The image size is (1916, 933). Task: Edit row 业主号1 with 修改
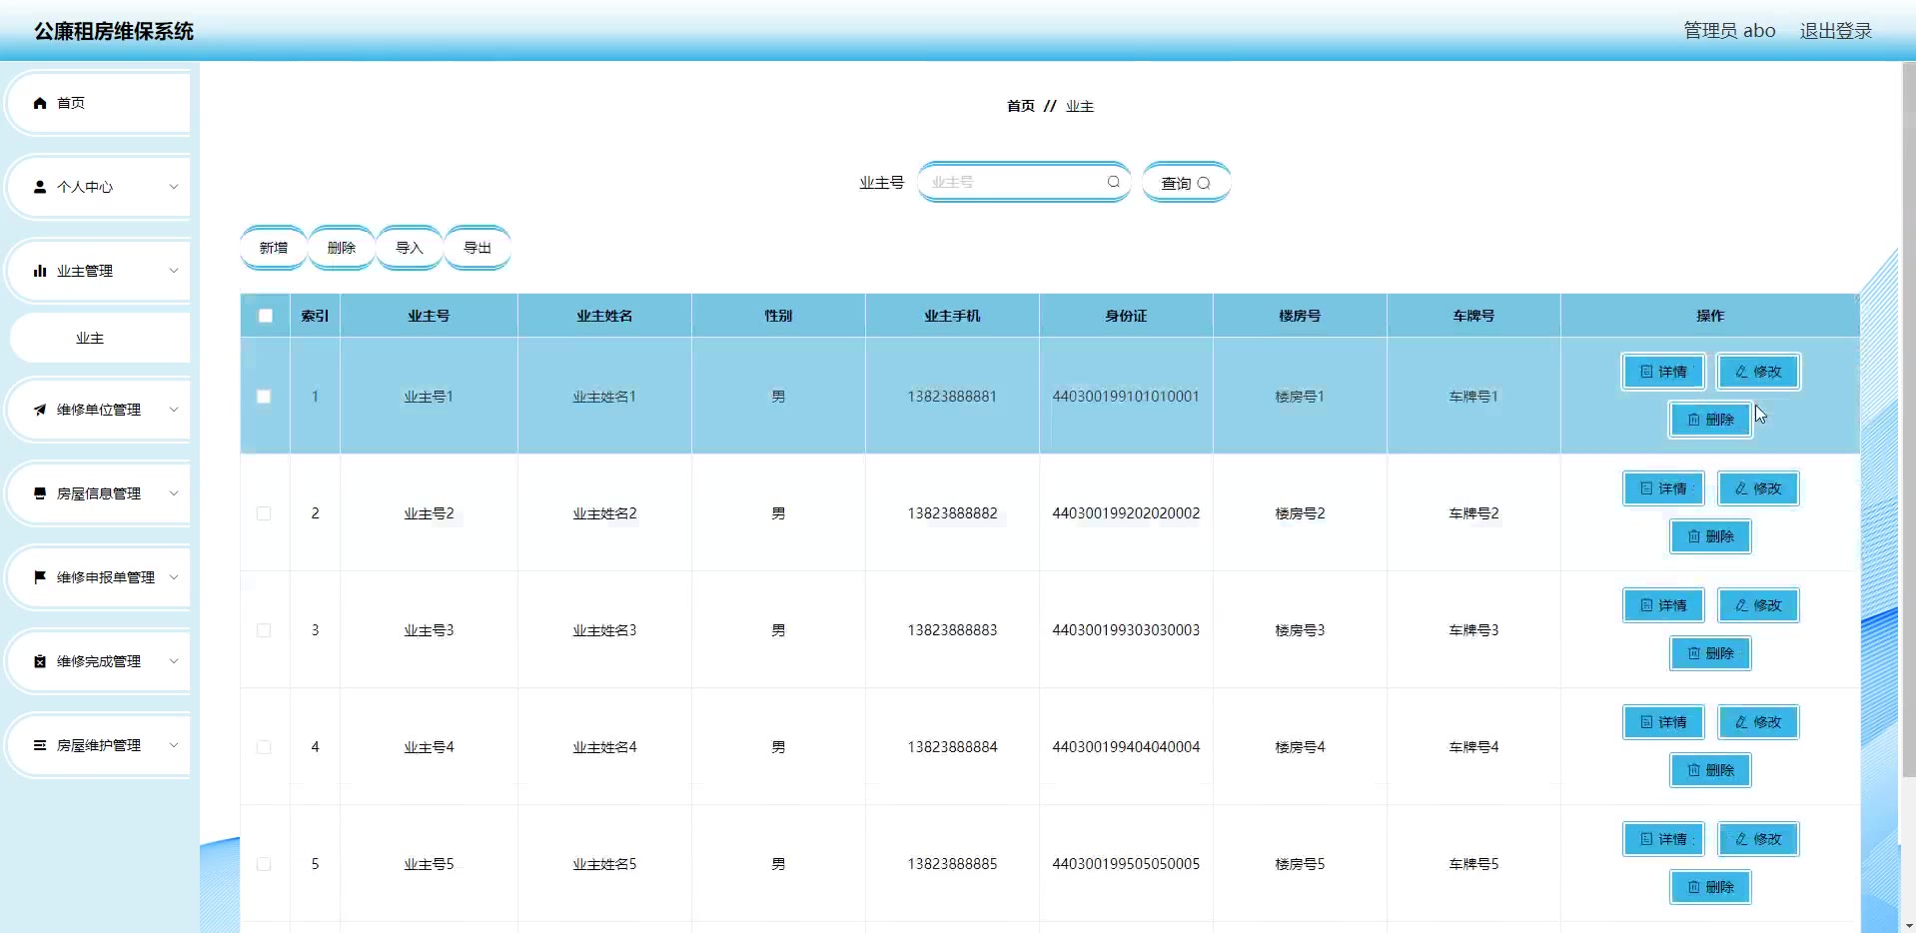point(1758,372)
